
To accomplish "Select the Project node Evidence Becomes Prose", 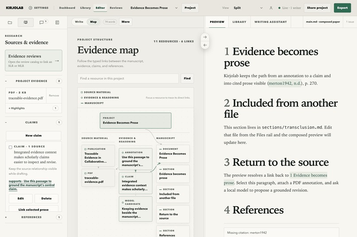I will pyautogui.click(x=136, y=120).
